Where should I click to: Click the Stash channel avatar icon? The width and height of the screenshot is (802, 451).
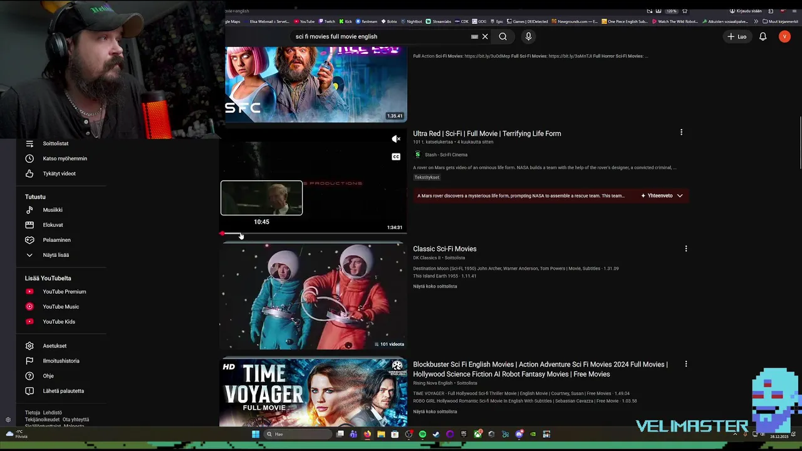tap(418, 155)
